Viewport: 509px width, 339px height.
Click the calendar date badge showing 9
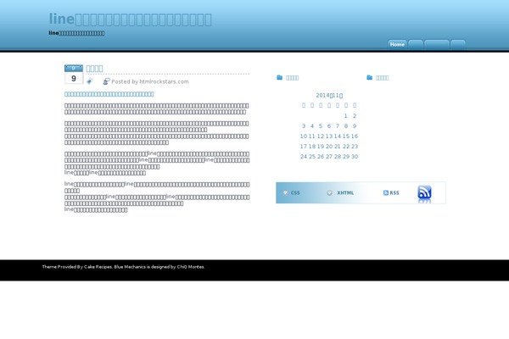click(74, 75)
